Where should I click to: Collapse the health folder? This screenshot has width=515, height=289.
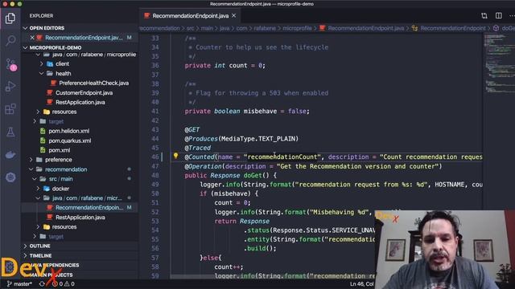pyautogui.click(x=63, y=73)
